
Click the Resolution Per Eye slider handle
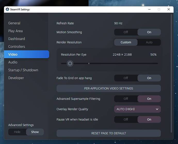click(70, 63)
